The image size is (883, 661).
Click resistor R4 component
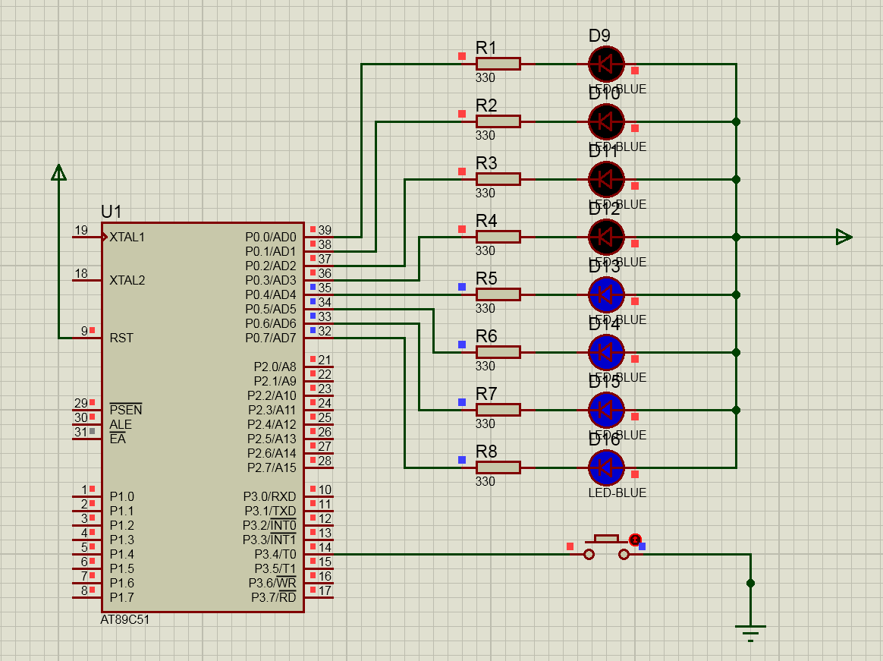click(x=498, y=237)
